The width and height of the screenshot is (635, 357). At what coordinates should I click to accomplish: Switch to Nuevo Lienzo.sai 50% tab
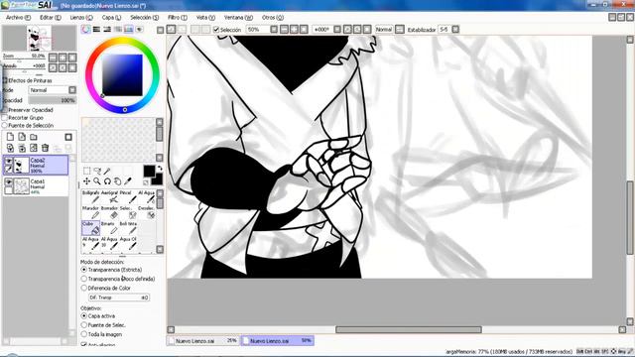(278, 341)
